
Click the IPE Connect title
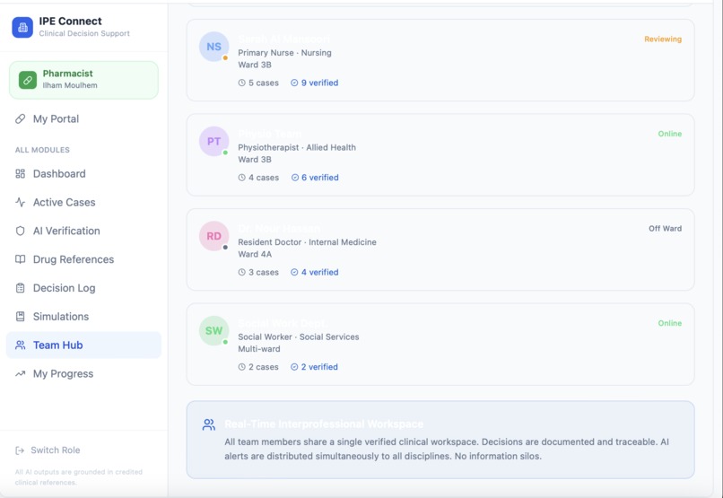point(70,22)
